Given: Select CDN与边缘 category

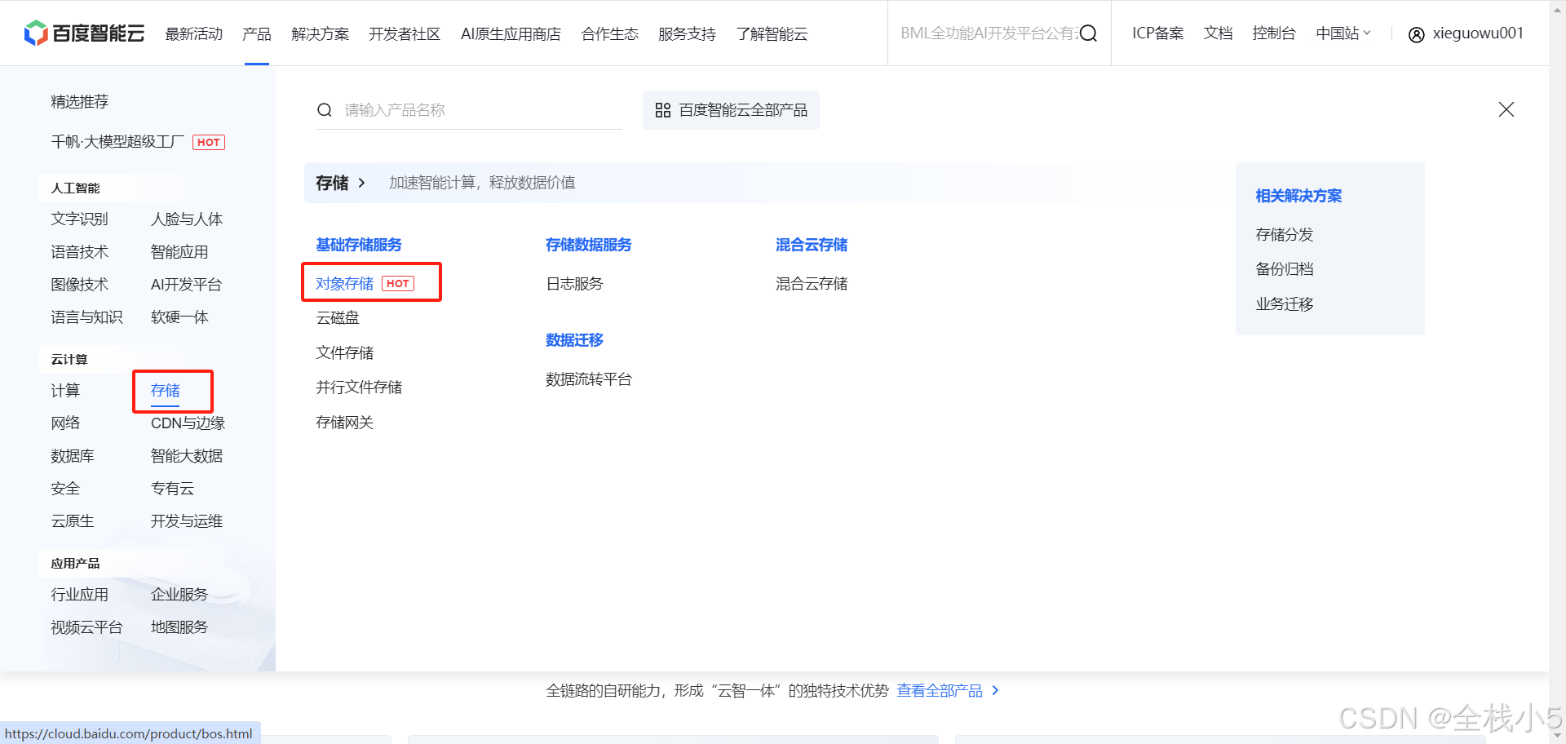Looking at the screenshot, I should (x=188, y=423).
